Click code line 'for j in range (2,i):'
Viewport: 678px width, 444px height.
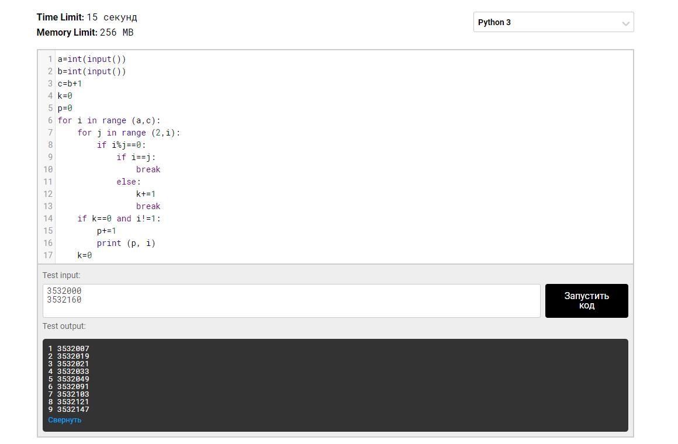point(129,133)
